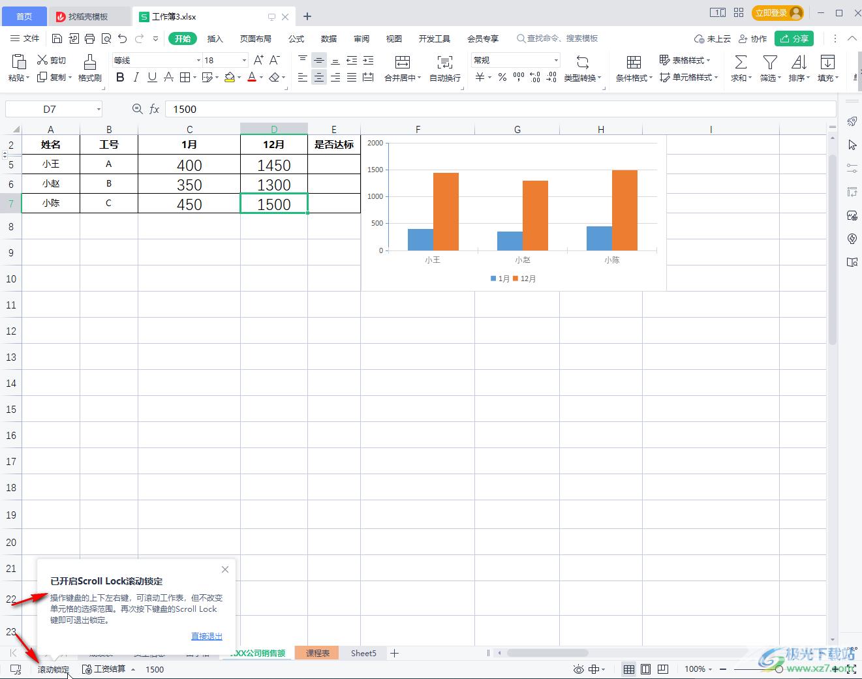Open the font size dropdown

[x=245, y=60]
